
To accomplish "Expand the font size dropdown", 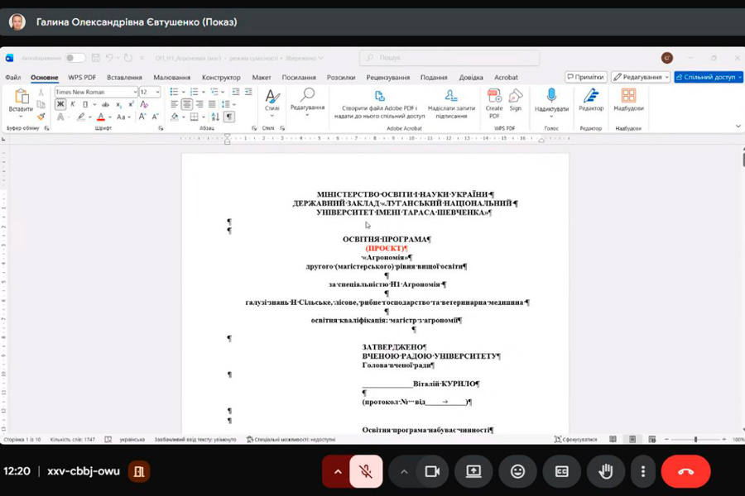I will pyautogui.click(x=157, y=92).
